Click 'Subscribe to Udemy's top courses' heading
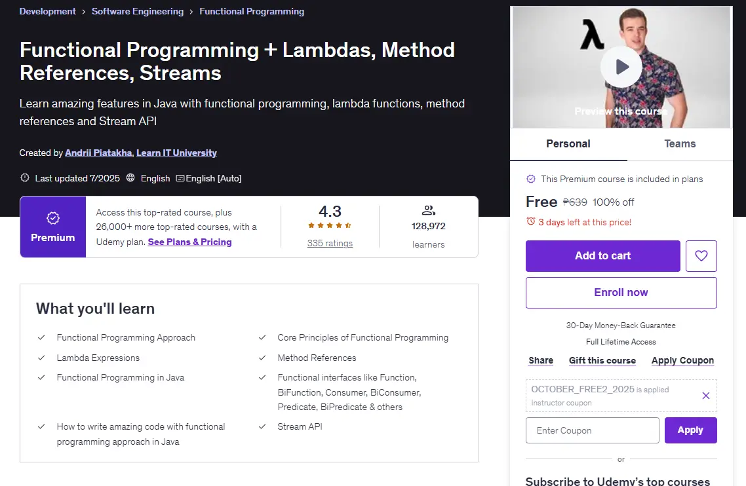 618,481
